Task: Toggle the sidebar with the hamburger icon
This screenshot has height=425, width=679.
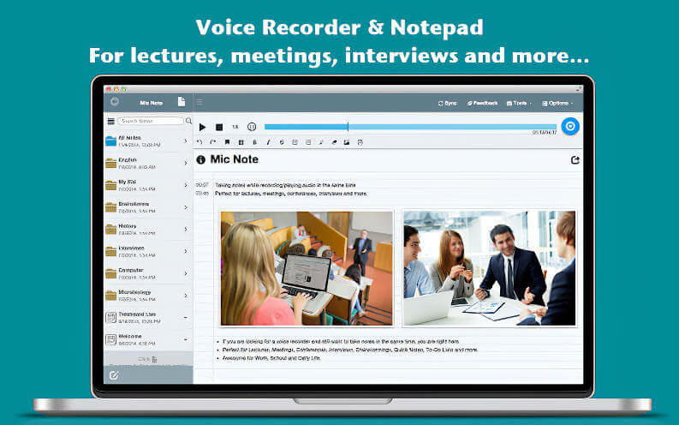Action: [200, 102]
